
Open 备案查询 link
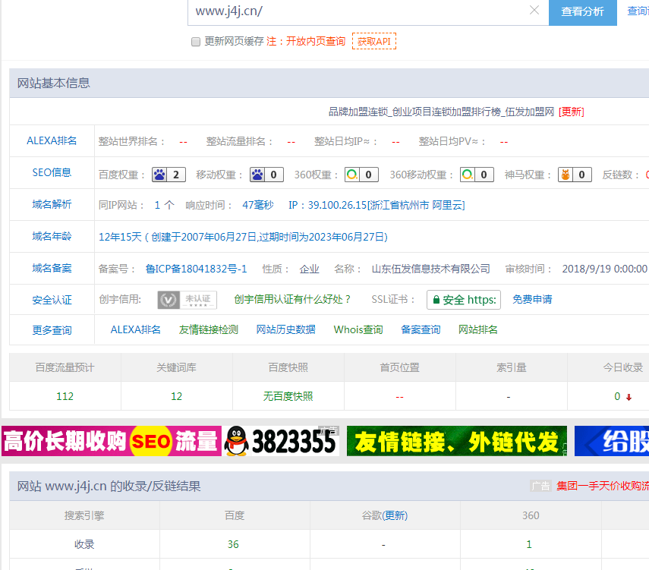(x=421, y=329)
